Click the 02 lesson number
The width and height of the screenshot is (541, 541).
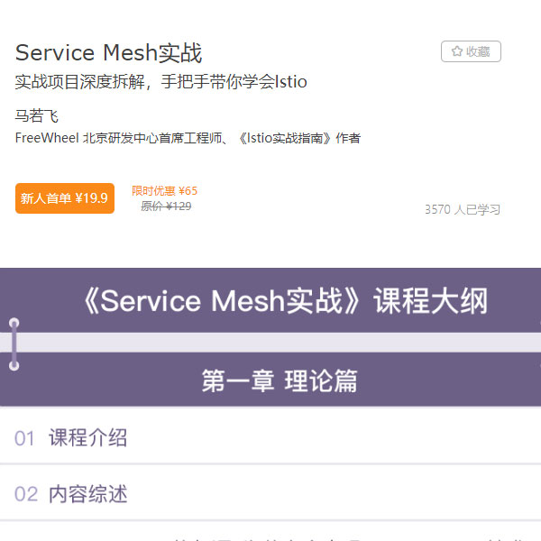26,494
